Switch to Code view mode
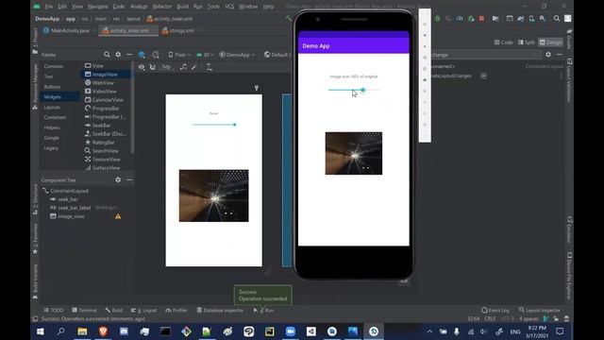Image resolution: width=604 pixels, height=340 pixels. pos(503,42)
